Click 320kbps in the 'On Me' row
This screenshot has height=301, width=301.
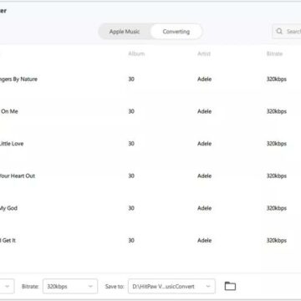coord(277,111)
